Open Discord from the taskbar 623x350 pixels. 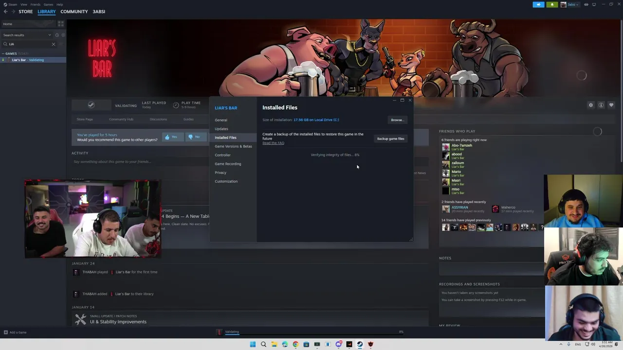(x=338, y=344)
